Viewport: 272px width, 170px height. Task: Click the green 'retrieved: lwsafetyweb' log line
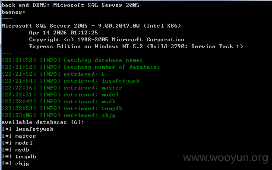(71, 81)
